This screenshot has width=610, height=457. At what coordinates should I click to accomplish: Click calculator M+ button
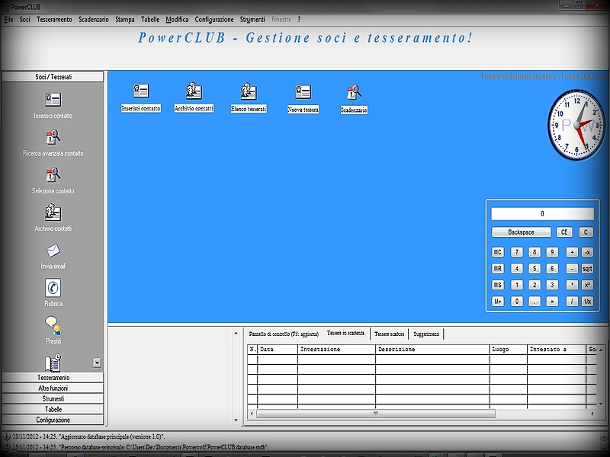coord(498,301)
